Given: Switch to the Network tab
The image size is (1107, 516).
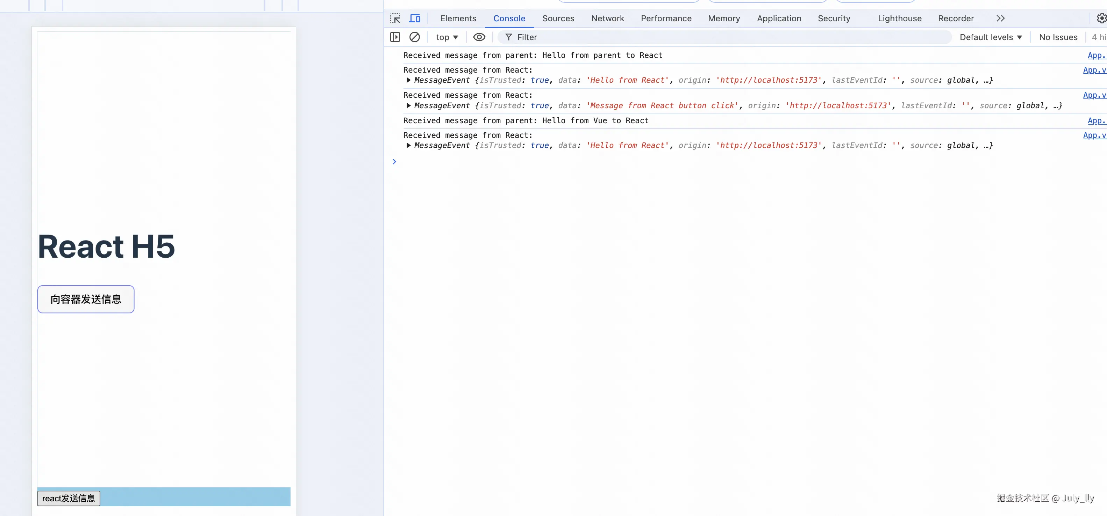Looking at the screenshot, I should (607, 19).
